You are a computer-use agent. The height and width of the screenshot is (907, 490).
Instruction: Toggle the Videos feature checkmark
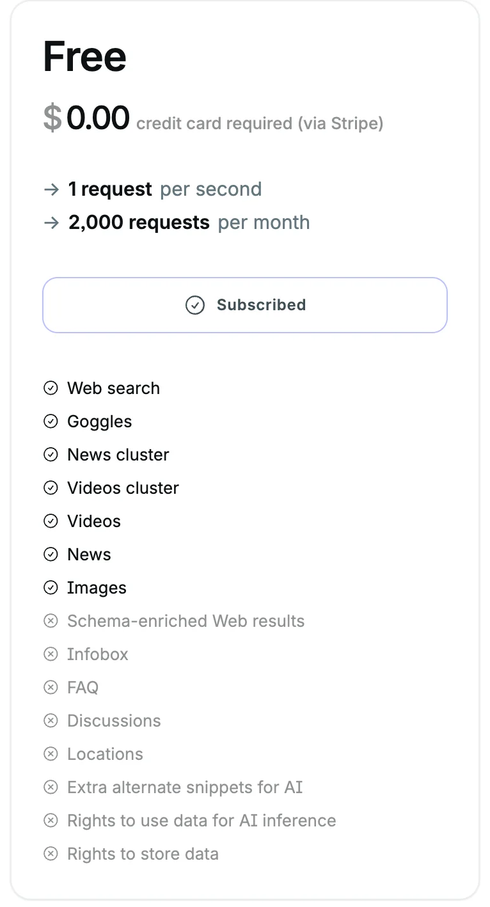[x=51, y=521]
